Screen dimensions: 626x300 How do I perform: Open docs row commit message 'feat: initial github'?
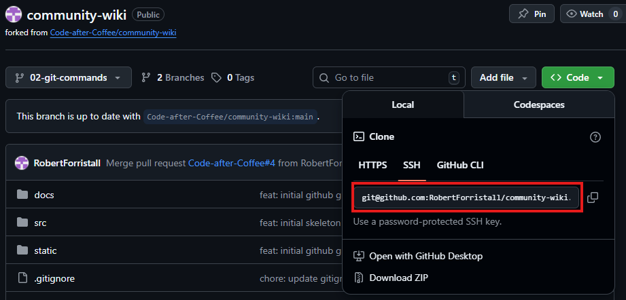[x=301, y=195]
